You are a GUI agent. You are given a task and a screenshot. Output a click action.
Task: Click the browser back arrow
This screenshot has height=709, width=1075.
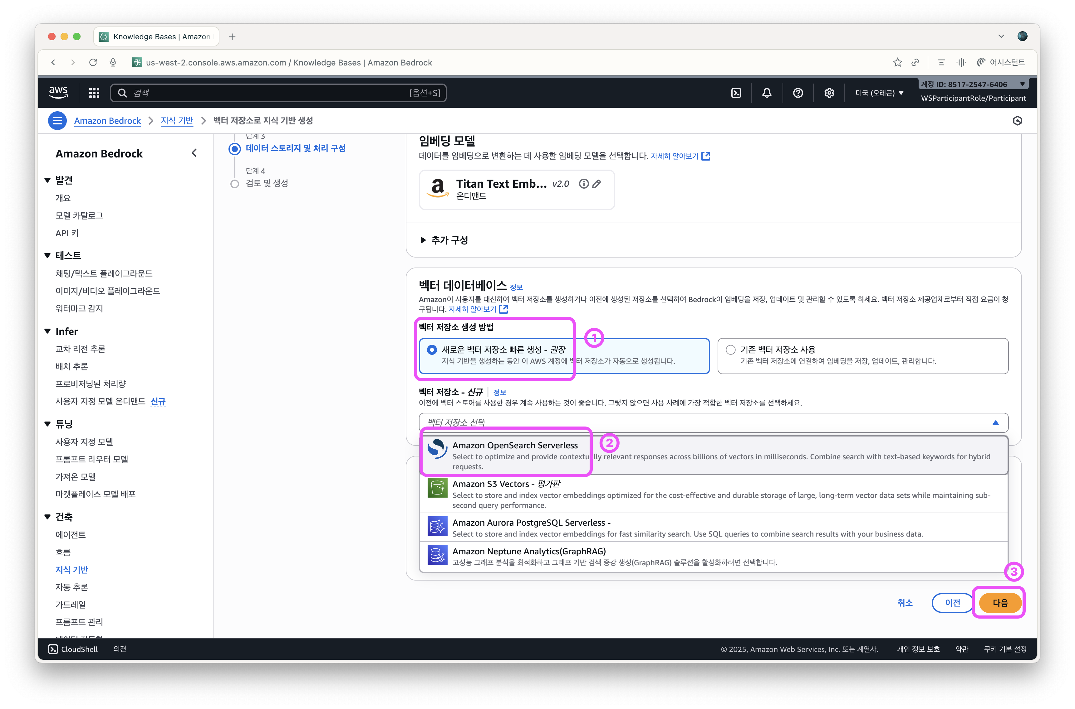[x=53, y=62]
